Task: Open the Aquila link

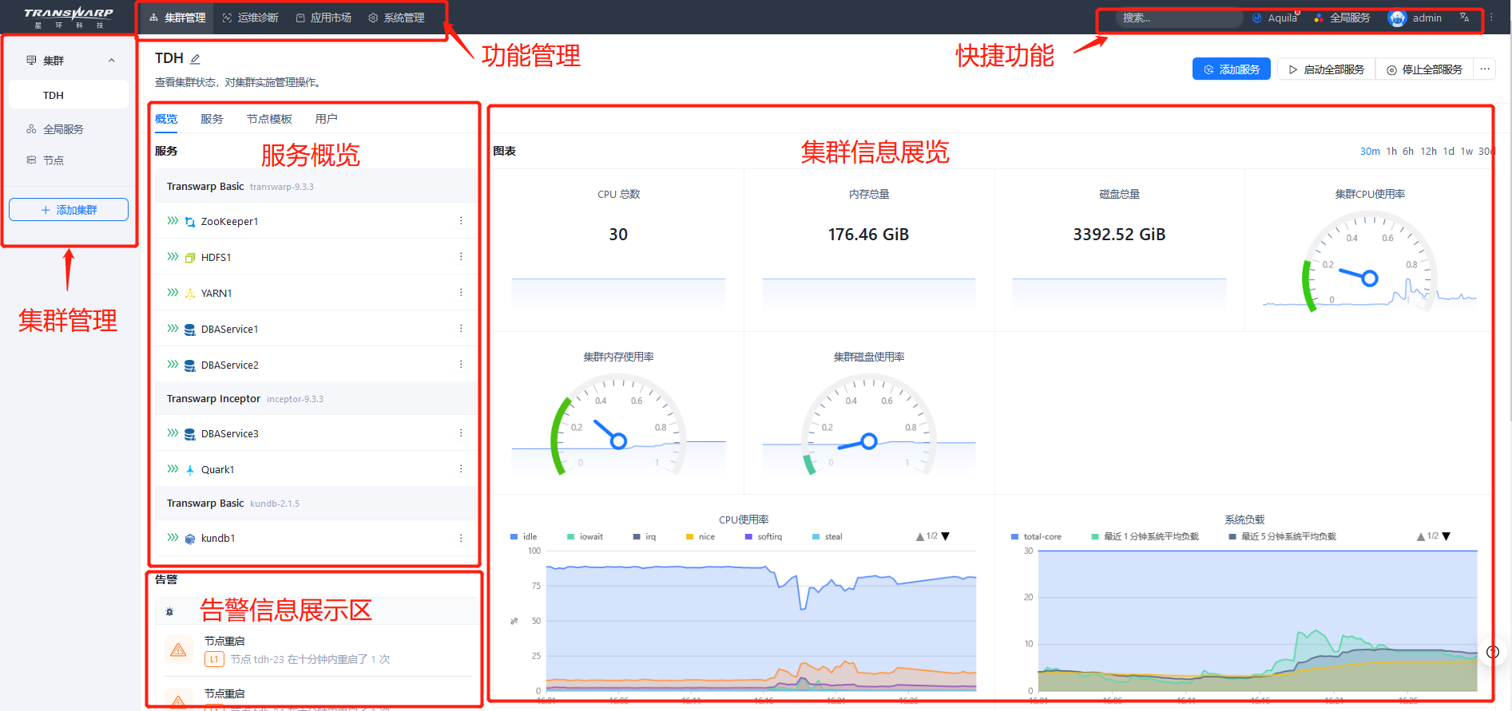Action: pyautogui.click(x=1275, y=18)
